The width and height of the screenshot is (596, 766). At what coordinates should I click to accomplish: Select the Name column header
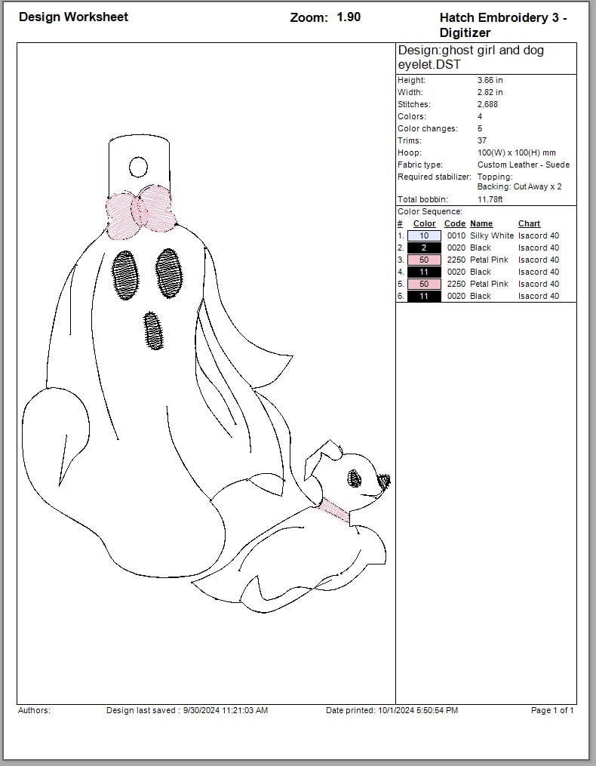pos(481,223)
